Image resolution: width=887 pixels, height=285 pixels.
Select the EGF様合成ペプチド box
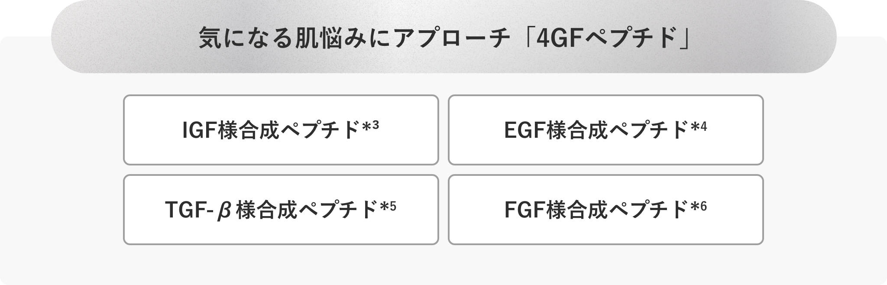pyautogui.click(x=605, y=130)
